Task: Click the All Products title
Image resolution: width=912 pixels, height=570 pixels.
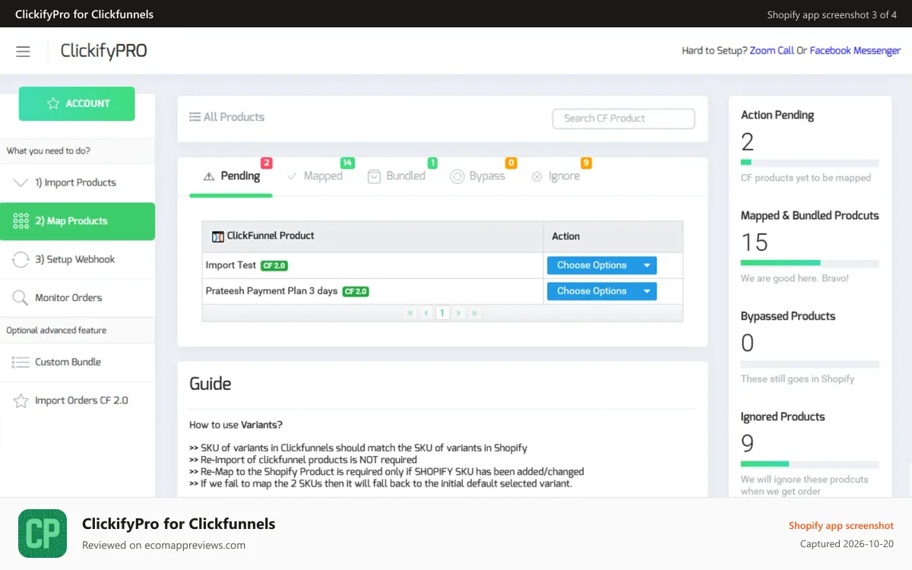Action: click(234, 117)
